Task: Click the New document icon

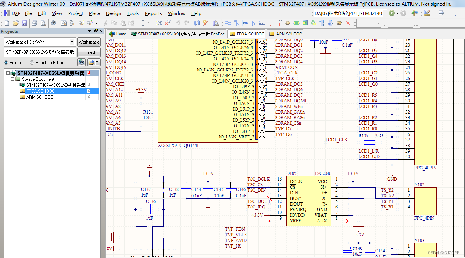Action: point(7,23)
